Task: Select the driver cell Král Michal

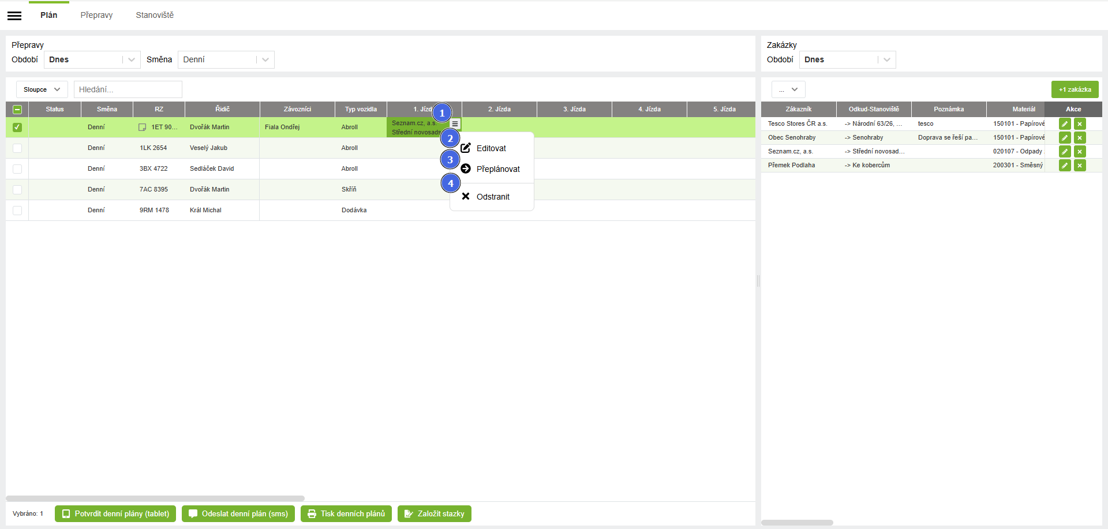Action: pyautogui.click(x=222, y=210)
